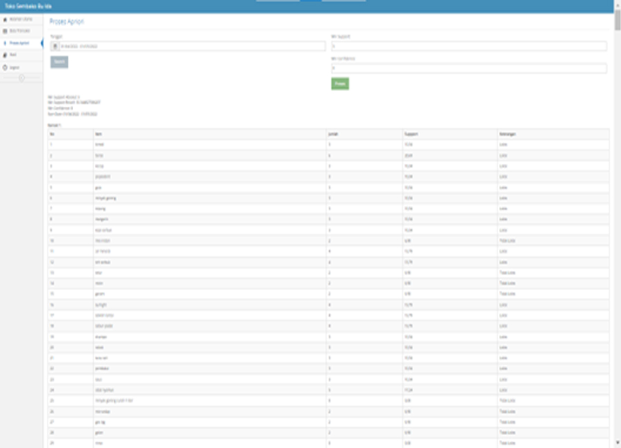Collapse the sidebar with the round arrow

pyautogui.click(x=21, y=78)
